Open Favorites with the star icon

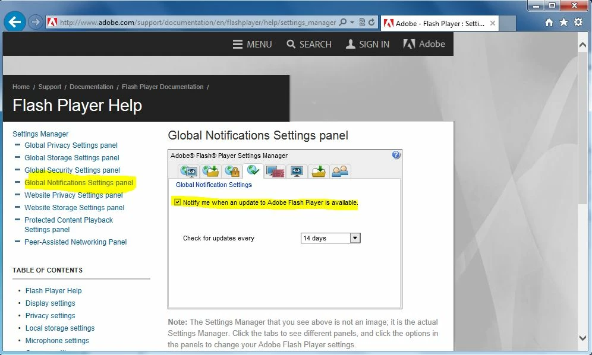pos(563,22)
